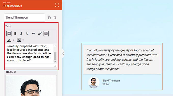Viewport: 173px width, 96px height.
Task: Click the 'Writer' title in preview
Action: coord(106,84)
